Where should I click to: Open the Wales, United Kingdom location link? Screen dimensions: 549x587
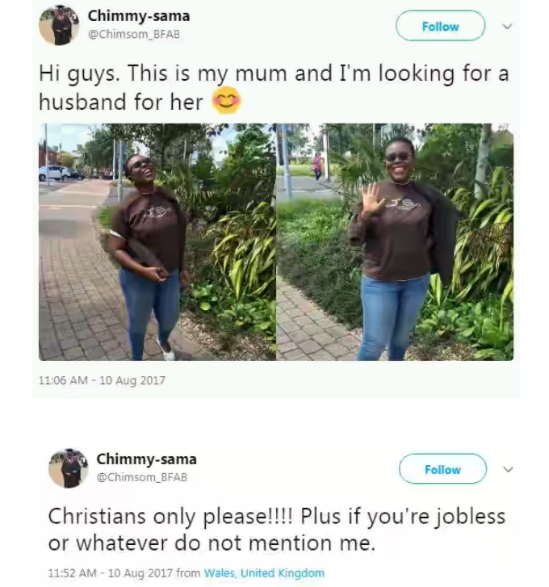point(264,573)
